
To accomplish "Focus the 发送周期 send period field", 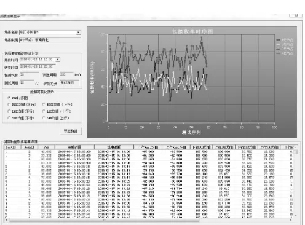I will coord(66,75).
